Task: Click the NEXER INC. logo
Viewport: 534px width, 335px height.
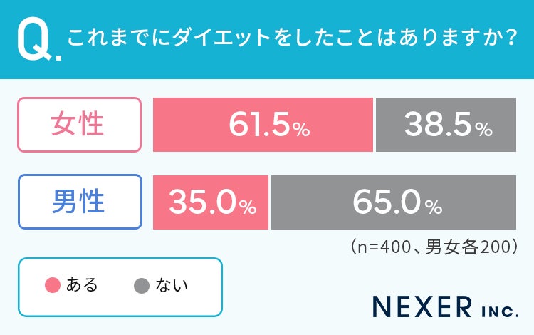Action: click(x=446, y=306)
